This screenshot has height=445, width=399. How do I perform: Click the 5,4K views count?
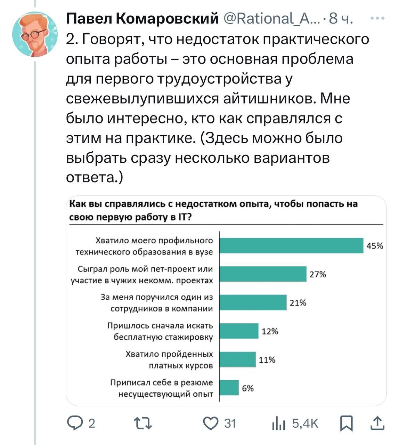coord(305,423)
